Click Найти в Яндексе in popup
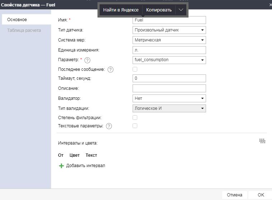 (121, 10)
